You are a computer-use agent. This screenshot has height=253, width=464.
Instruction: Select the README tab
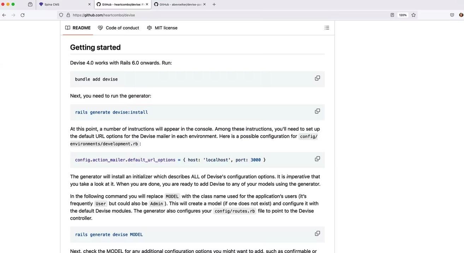click(x=78, y=28)
